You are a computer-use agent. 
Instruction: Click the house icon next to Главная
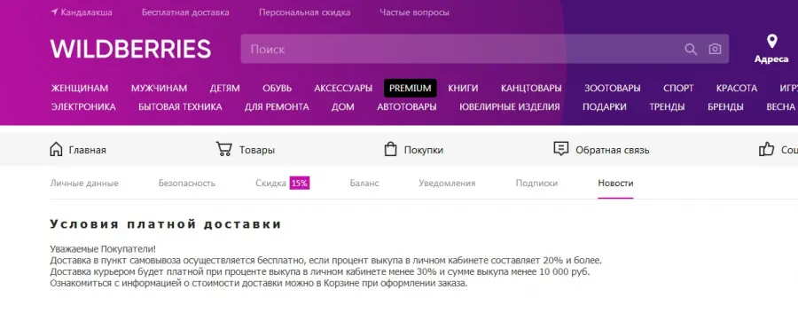(56, 149)
